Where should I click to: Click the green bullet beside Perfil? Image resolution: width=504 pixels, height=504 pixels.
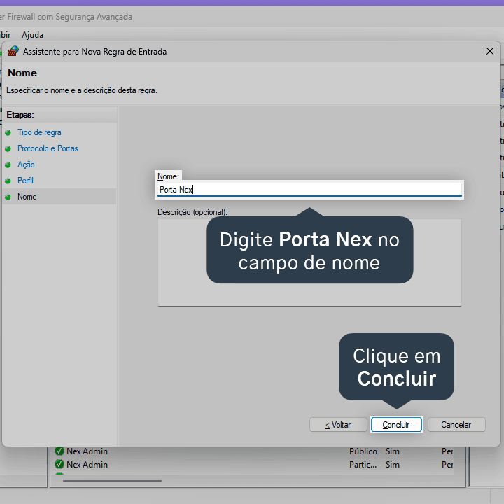click(x=8, y=181)
